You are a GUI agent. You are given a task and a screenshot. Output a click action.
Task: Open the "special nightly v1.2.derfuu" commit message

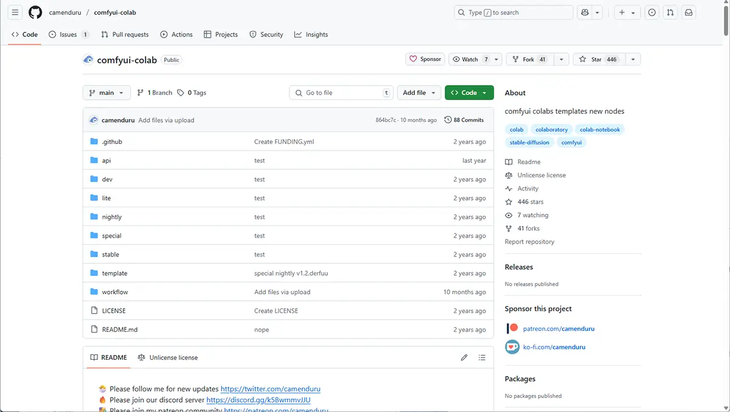[x=291, y=273]
